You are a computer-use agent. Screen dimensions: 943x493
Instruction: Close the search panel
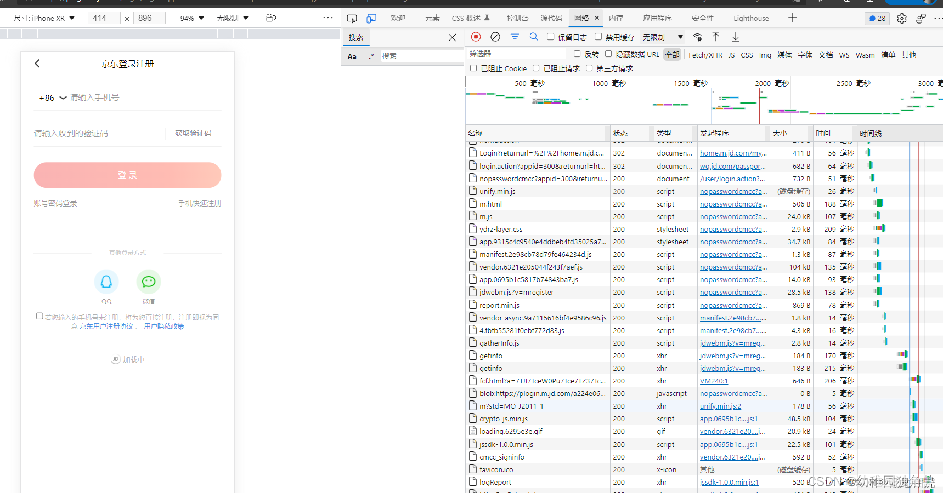point(452,37)
